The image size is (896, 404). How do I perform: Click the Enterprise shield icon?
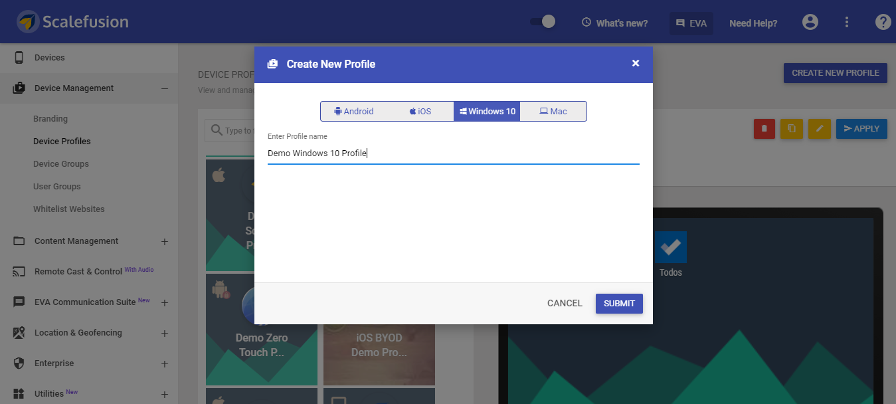19,363
